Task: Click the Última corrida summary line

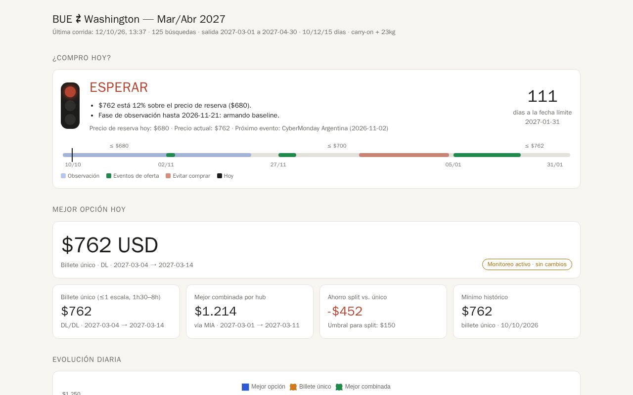Action: tap(224, 32)
